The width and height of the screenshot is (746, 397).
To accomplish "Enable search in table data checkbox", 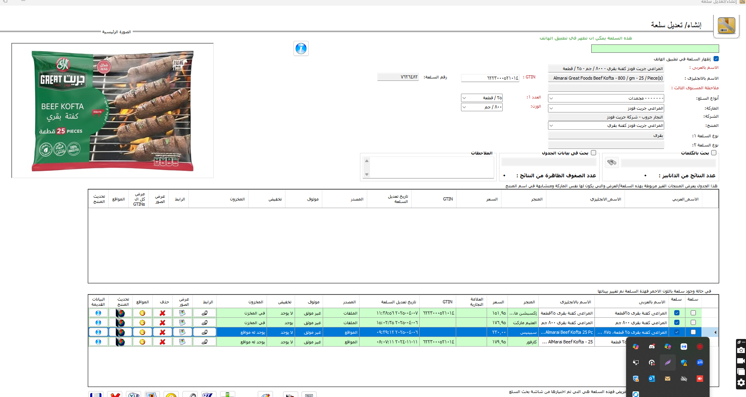I will pyautogui.click(x=593, y=153).
